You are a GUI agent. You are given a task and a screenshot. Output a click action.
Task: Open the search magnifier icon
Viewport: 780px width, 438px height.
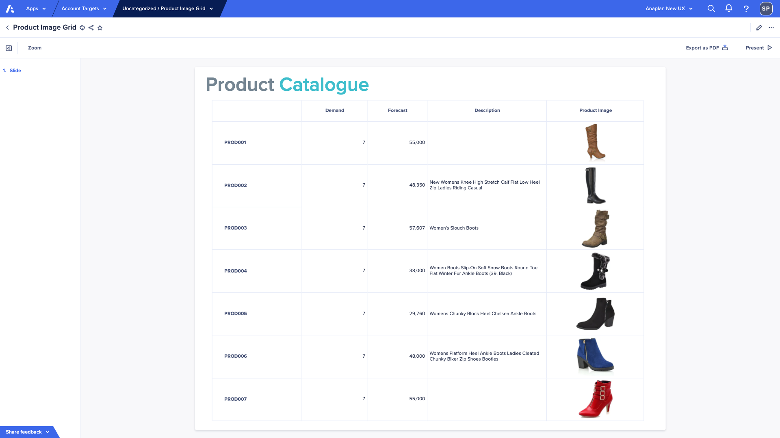[711, 9]
